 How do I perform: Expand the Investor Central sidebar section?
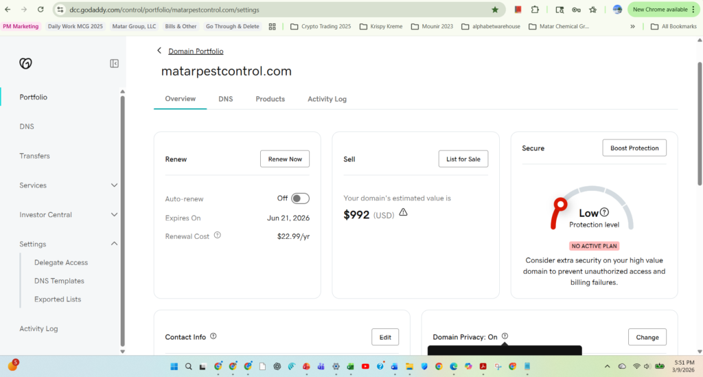[x=114, y=215]
